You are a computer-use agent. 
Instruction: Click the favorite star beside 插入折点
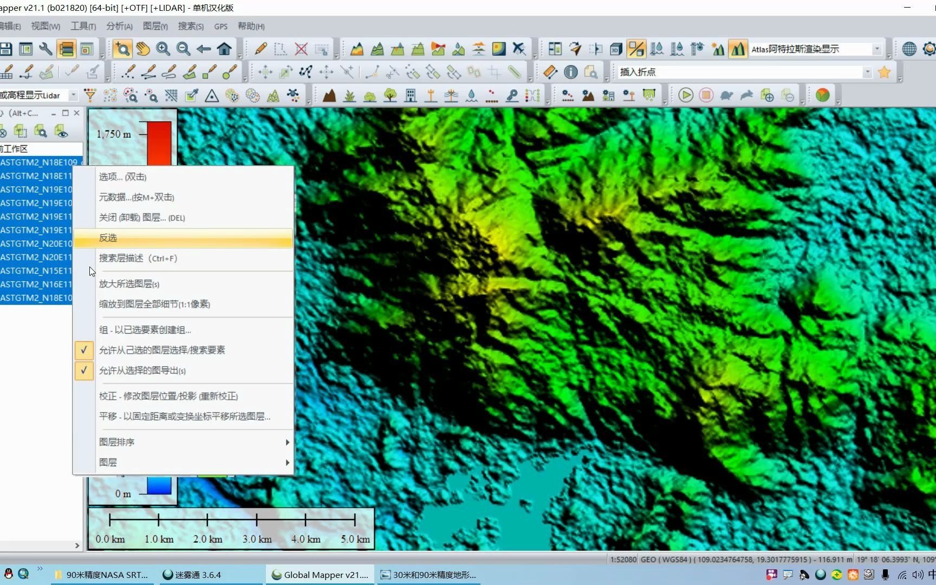click(885, 71)
